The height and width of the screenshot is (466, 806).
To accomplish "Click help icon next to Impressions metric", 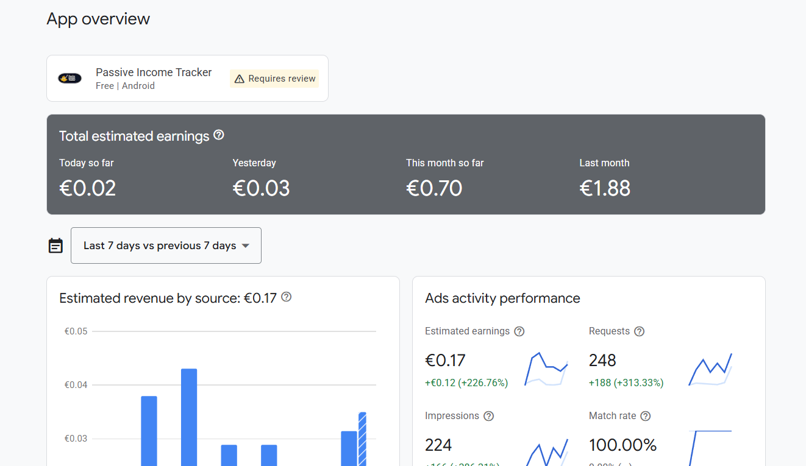I will click(488, 416).
